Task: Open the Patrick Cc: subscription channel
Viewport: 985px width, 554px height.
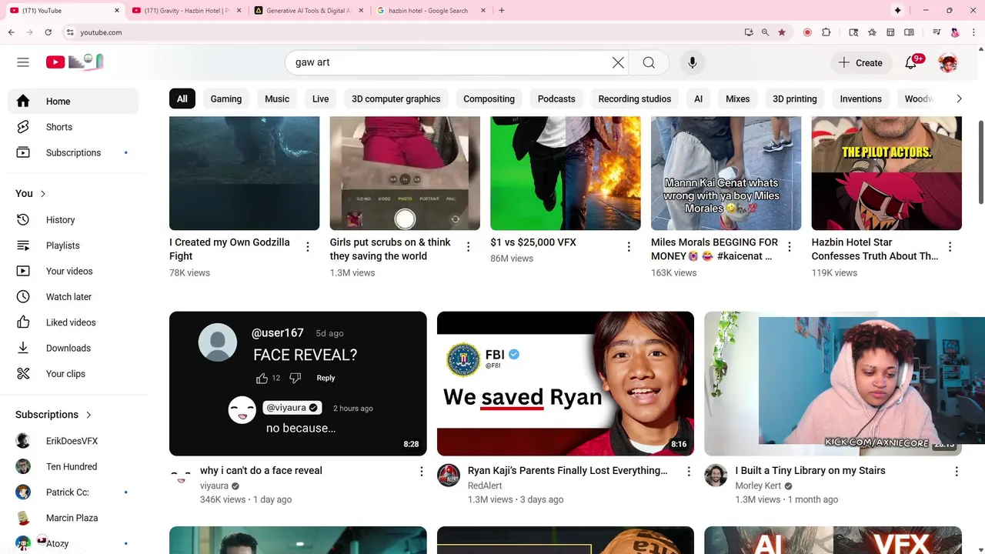Action: 73,492
